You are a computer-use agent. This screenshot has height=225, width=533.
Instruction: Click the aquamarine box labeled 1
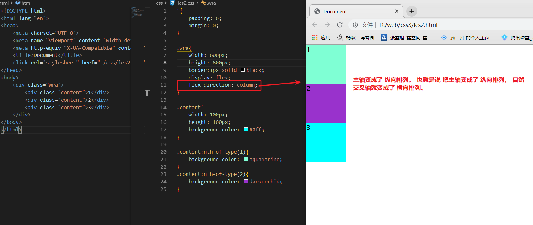(x=326, y=64)
